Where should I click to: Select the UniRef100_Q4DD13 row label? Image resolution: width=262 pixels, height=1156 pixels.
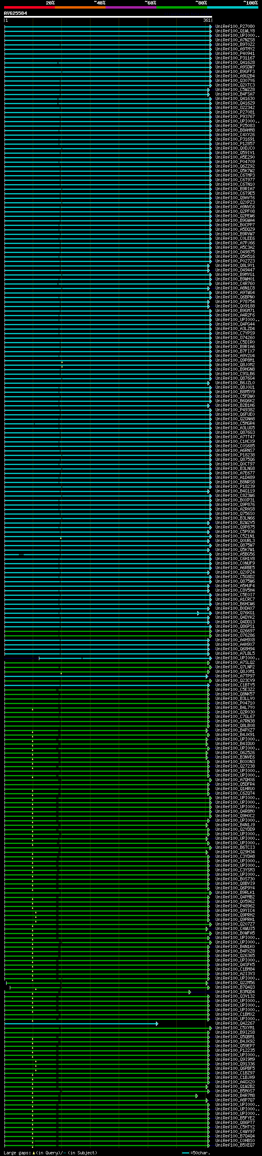[235, 622]
